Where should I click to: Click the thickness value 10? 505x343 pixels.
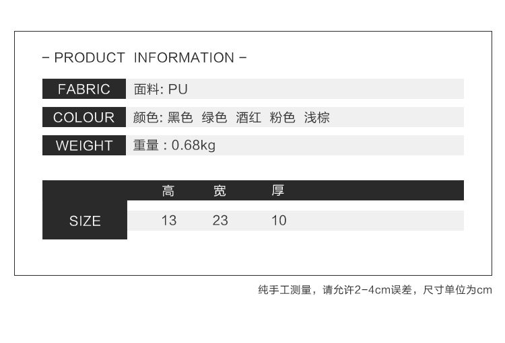coord(279,221)
